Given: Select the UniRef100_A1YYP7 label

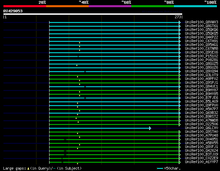Looking at the screenshot, I should click(x=201, y=162).
